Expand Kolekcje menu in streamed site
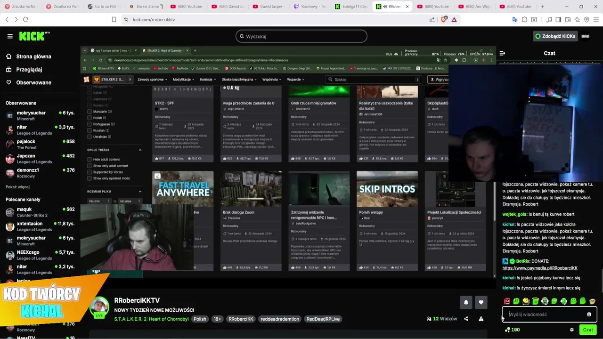 [x=208, y=80]
